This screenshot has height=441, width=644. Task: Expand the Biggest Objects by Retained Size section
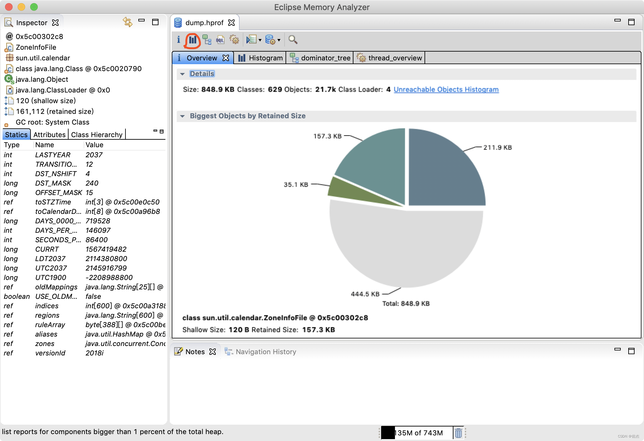[x=183, y=116]
